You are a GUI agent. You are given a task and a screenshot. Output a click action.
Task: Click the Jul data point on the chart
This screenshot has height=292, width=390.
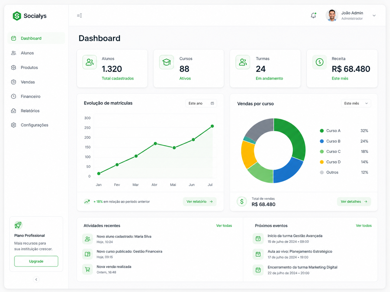coord(212,126)
